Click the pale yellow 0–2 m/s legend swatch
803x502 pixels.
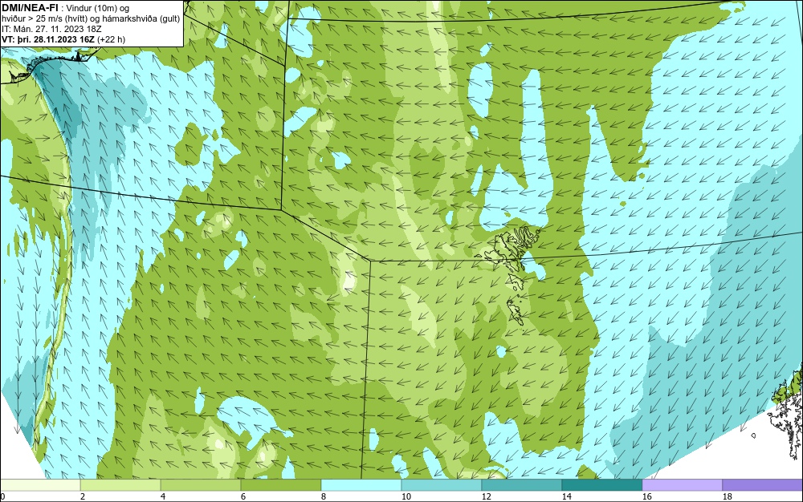pos(40,485)
